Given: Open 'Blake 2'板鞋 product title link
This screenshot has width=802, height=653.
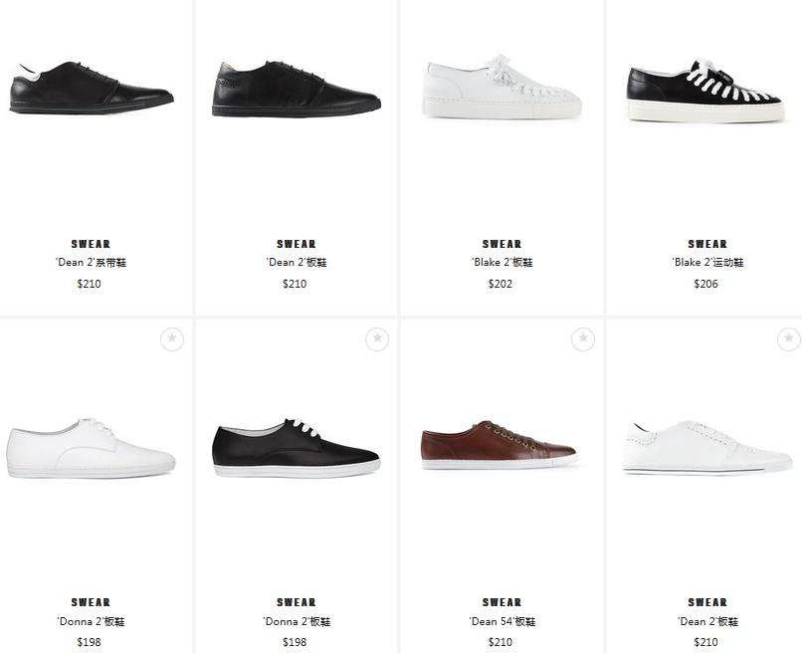Looking at the screenshot, I should point(501,263).
